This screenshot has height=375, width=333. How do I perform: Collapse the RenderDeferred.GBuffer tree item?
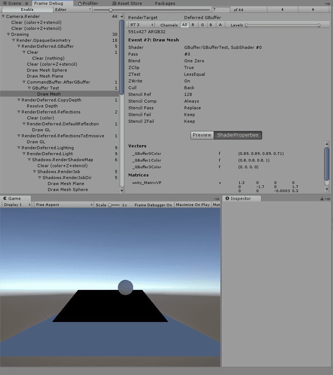click(19, 46)
